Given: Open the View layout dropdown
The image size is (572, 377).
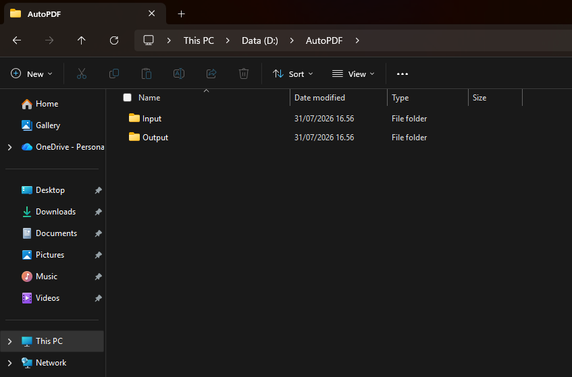Looking at the screenshot, I should click(x=353, y=74).
